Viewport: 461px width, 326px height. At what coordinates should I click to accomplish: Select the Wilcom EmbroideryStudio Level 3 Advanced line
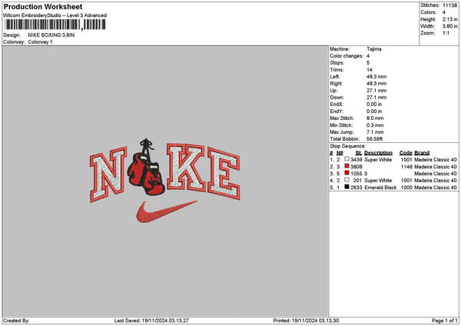pyautogui.click(x=55, y=15)
